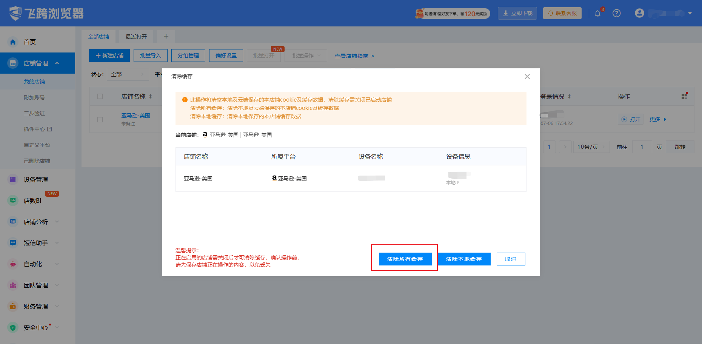Screen dimensions: 702x344
Task: Open the notification bell icon
Action: tap(597, 14)
